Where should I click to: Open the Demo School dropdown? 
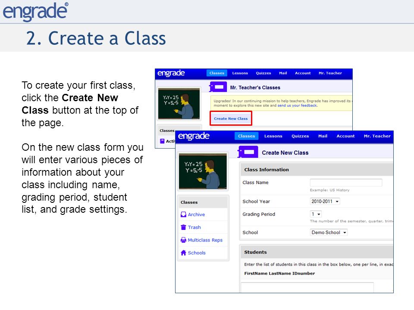(329, 232)
